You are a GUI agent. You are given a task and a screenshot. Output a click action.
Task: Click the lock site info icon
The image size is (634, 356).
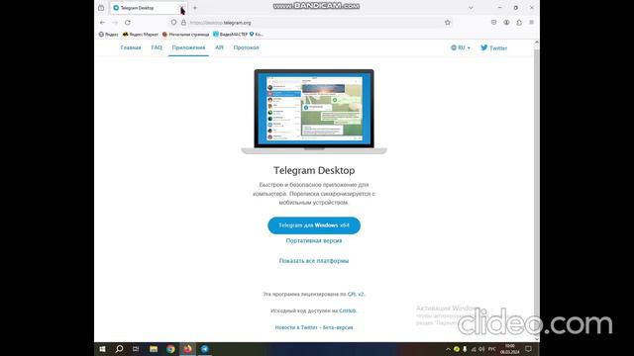[183, 23]
